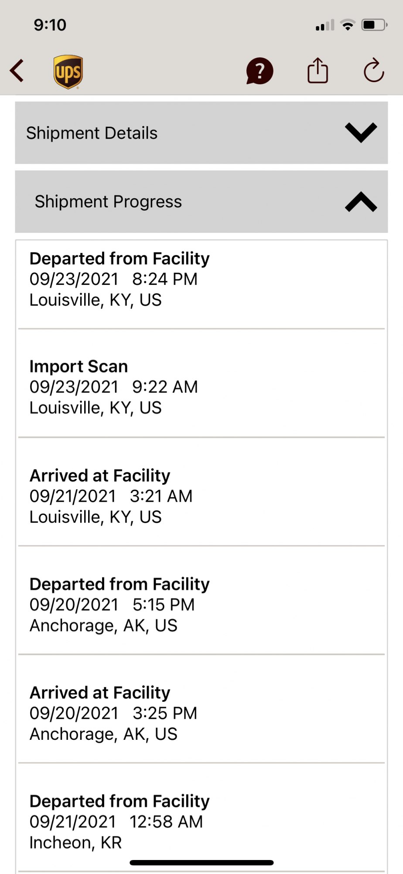Tap the battery status icon
Viewport: 403px width, 874px height.
point(374,25)
